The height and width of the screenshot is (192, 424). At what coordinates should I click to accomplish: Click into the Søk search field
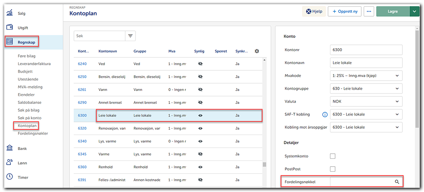(x=99, y=36)
